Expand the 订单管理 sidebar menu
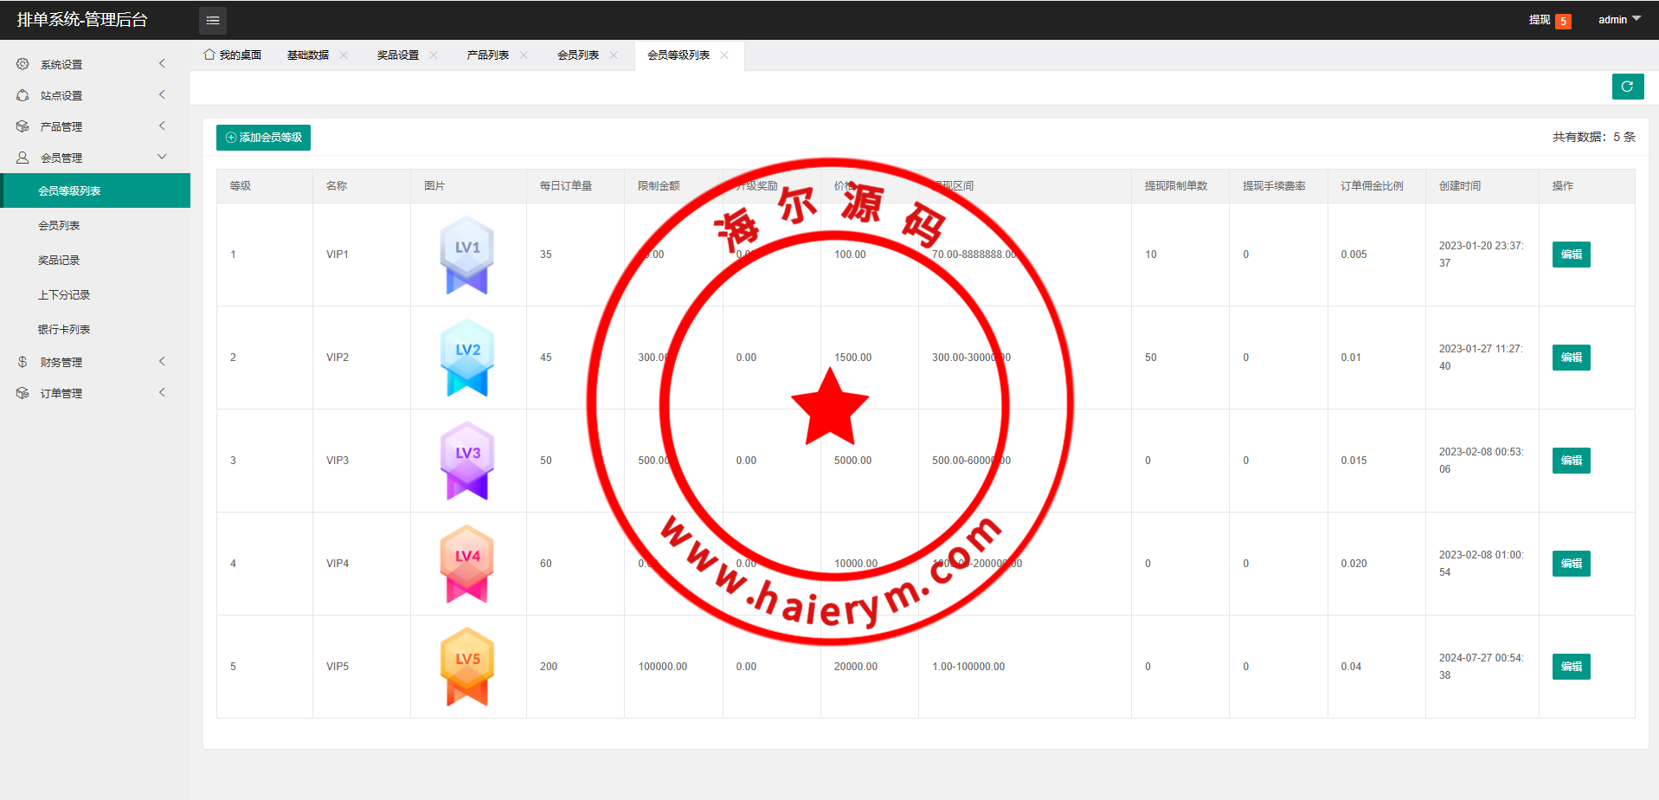Screen dimensions: 1659x800 coord(95,393)
